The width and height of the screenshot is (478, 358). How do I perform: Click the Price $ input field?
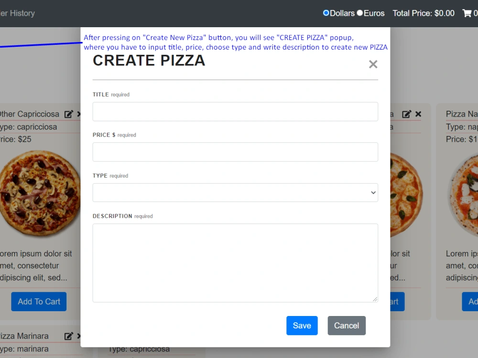point(235,152)
